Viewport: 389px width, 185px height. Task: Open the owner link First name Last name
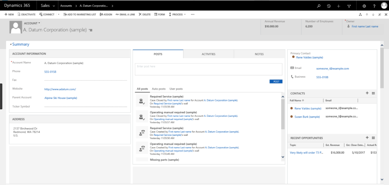pos(365,26)
